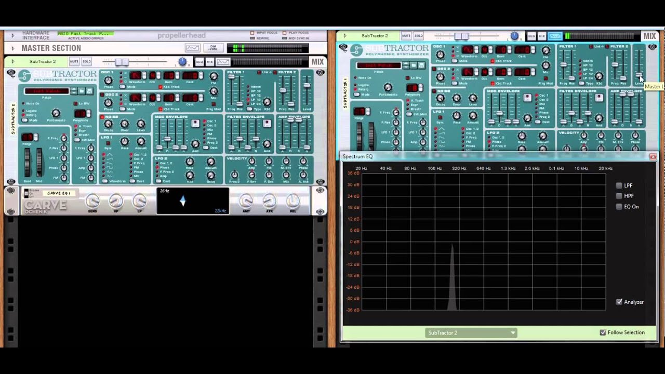Uncheck Analyzer in Spectrum EQ
The width and height of the screenshot is (665, 374).
(619, 302)
